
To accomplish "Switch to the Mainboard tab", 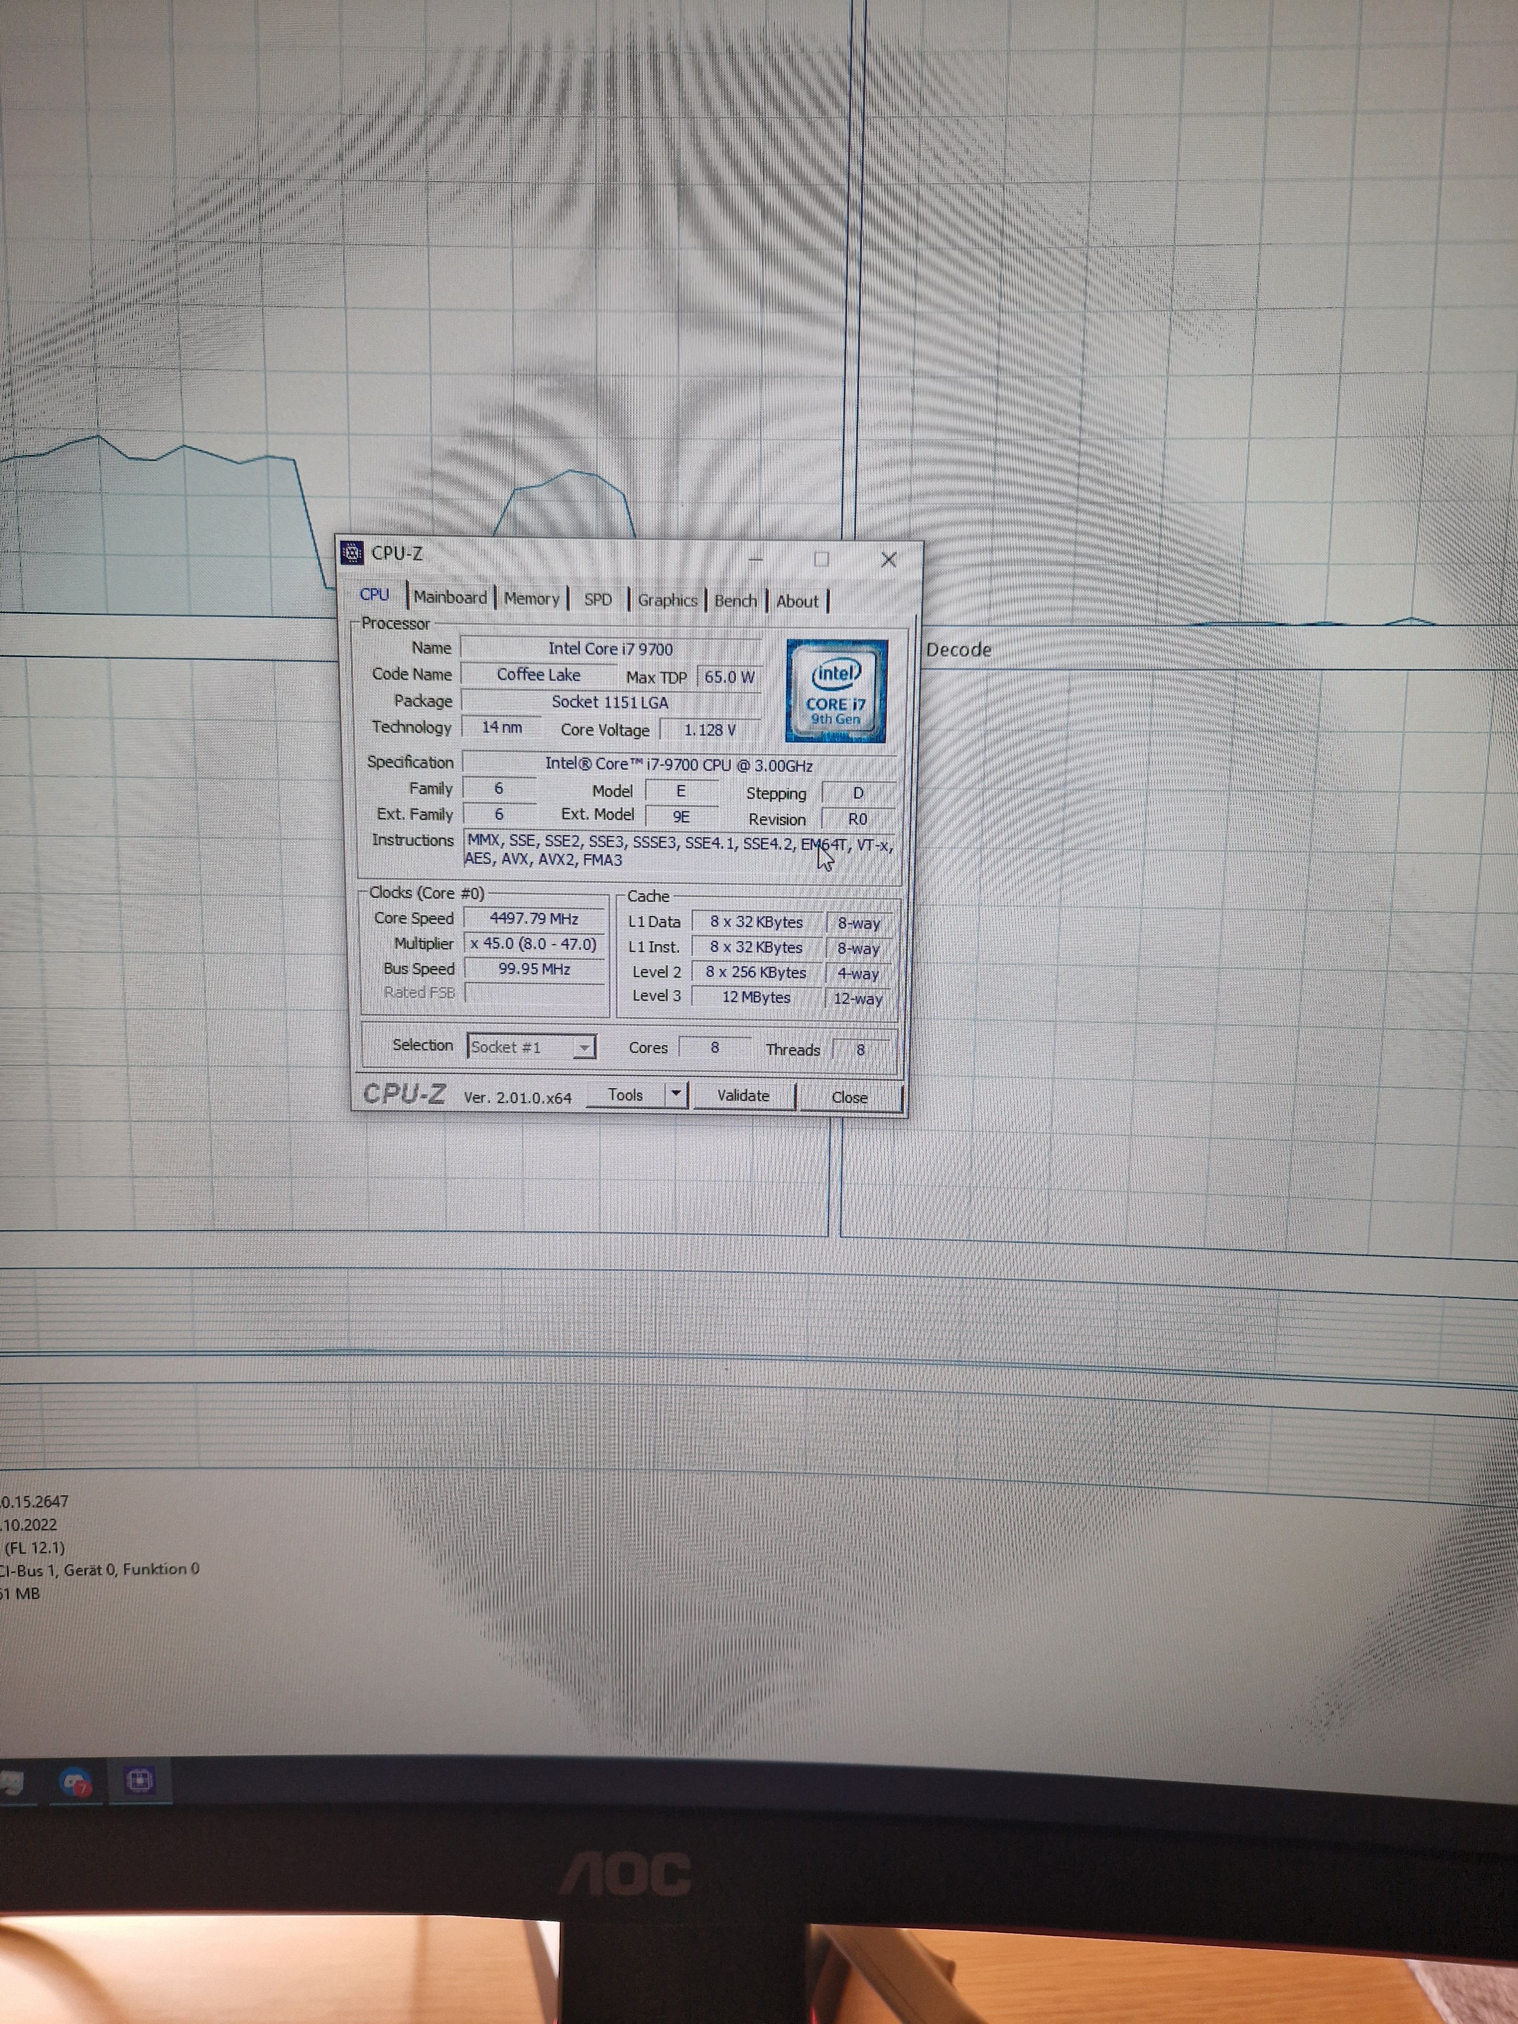I will 450,598.
